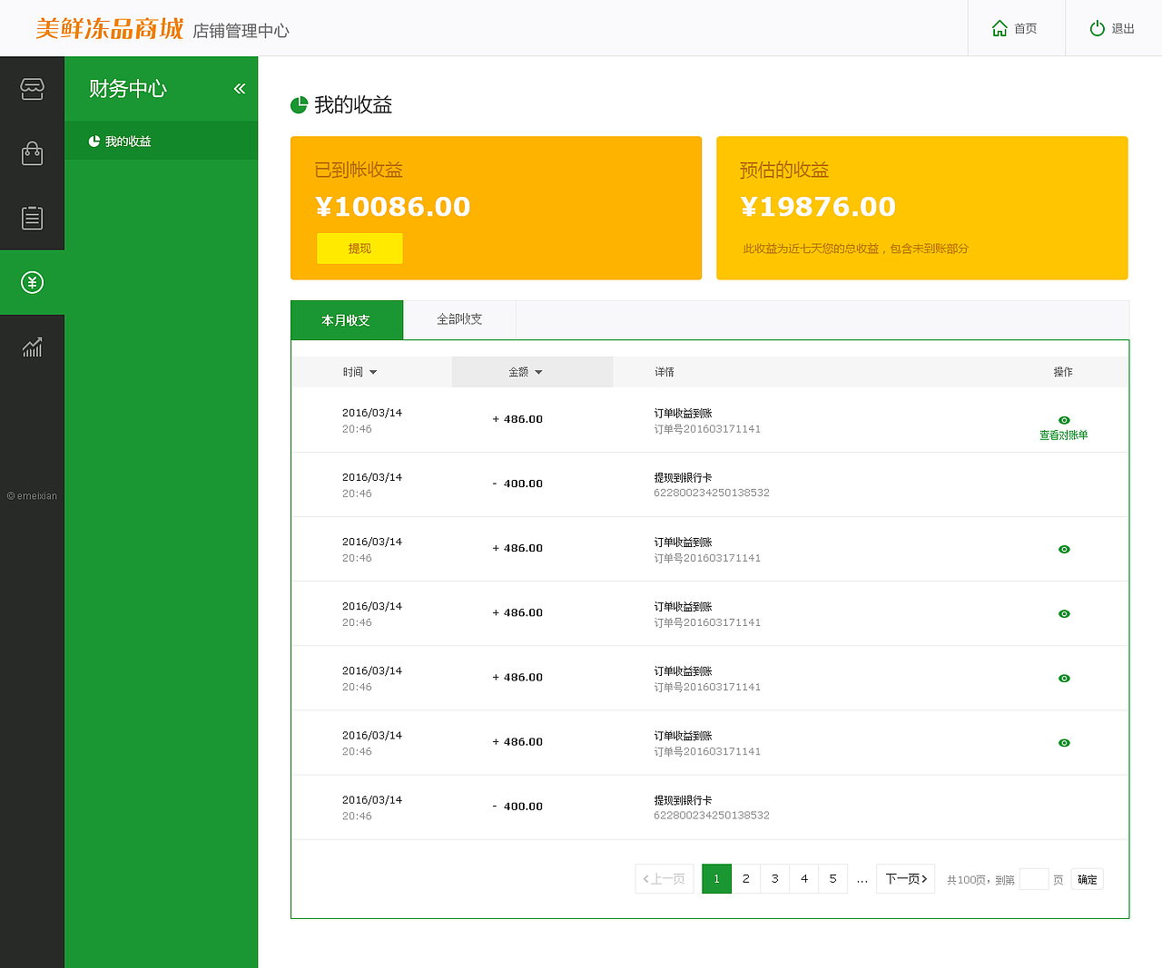Select page 4 in pagination

[803, 879]
